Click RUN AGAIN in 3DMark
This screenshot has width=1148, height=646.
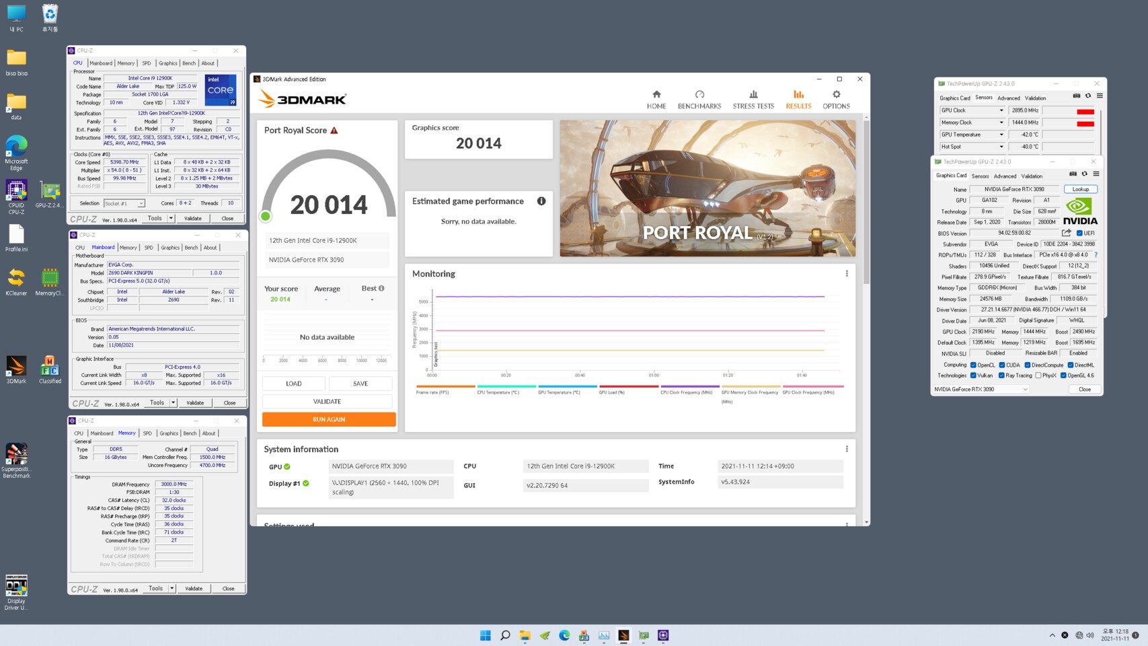coord(329,419)
